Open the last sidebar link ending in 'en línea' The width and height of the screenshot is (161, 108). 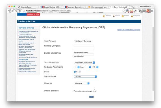pos(27,72)
